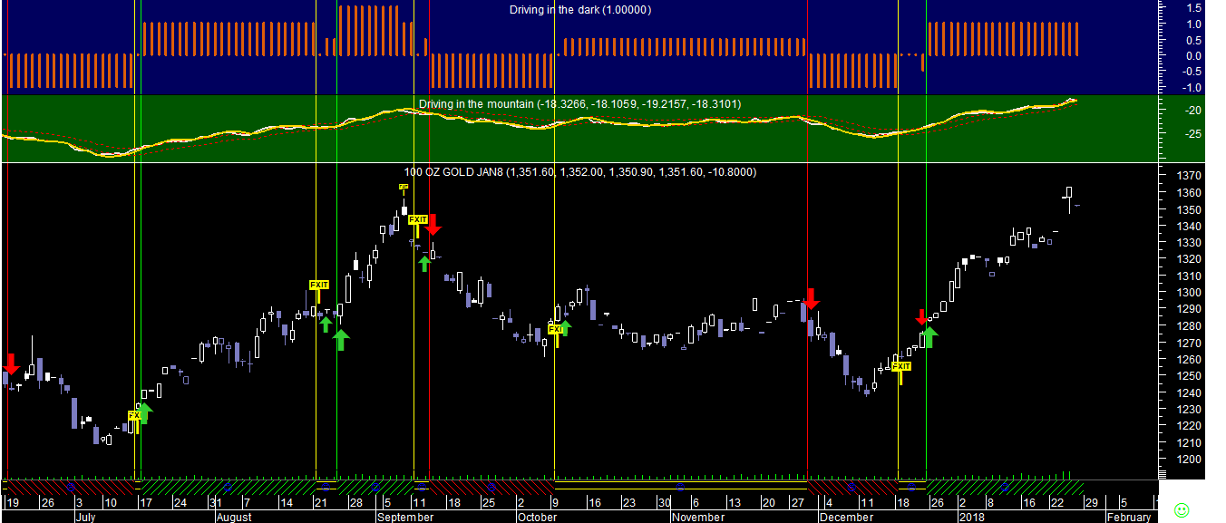Image resolution: width=1226 pixels, height=523 pixels.
Task: Click the large green arrow near August 24
Action: coord(340,340)
